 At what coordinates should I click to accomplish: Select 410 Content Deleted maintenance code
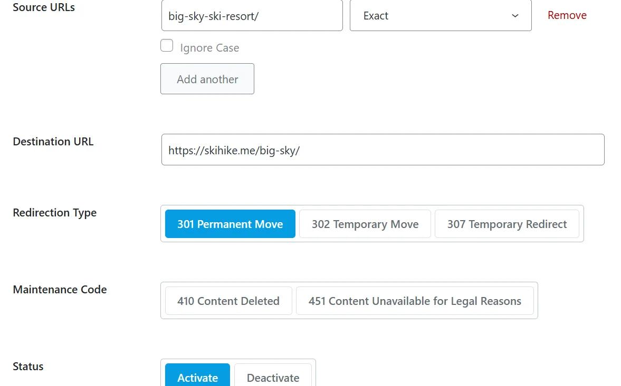point(228,301)
